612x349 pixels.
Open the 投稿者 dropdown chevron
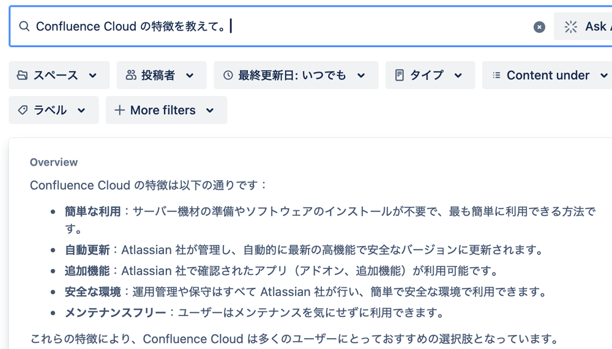[x=190, y=75]
